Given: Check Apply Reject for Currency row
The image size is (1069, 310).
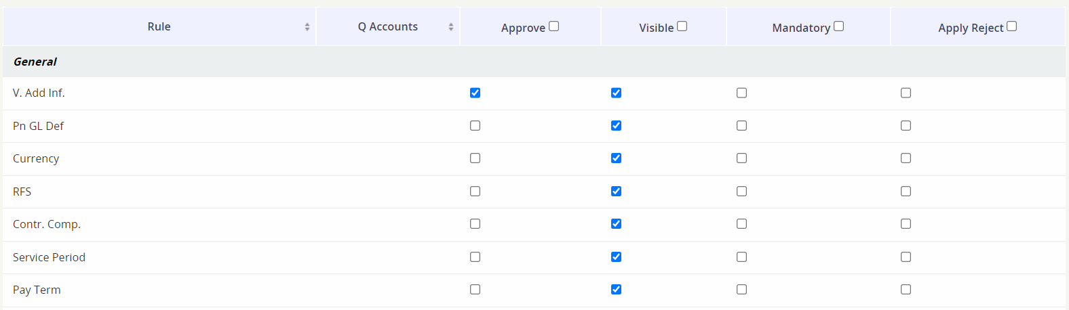Looking at the screenshot, I should (x=906, y=158).
